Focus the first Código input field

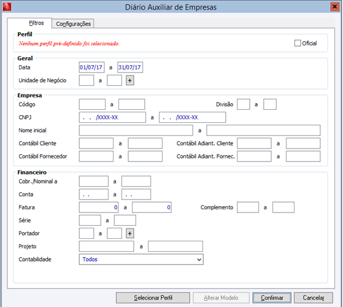pos(92,104)
